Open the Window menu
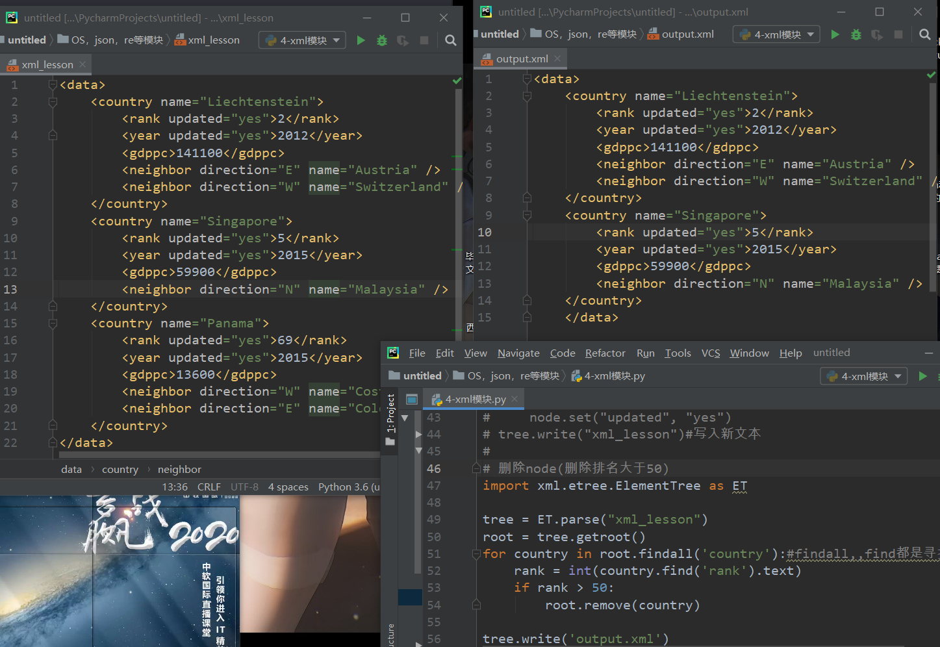940x647 pixels. [x=749, y=353]
